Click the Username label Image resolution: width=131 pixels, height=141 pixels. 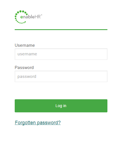click(x=25, y=45)
